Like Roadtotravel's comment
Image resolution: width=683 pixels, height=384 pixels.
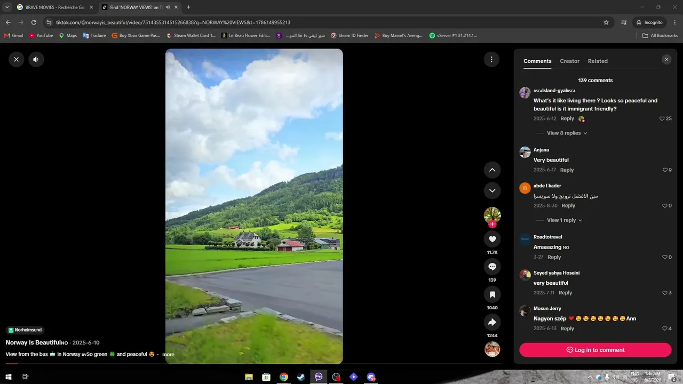pos(665,257)
